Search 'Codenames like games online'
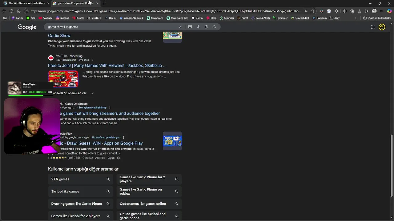This screenshot has height=221, width=394. tap(149, 204)
